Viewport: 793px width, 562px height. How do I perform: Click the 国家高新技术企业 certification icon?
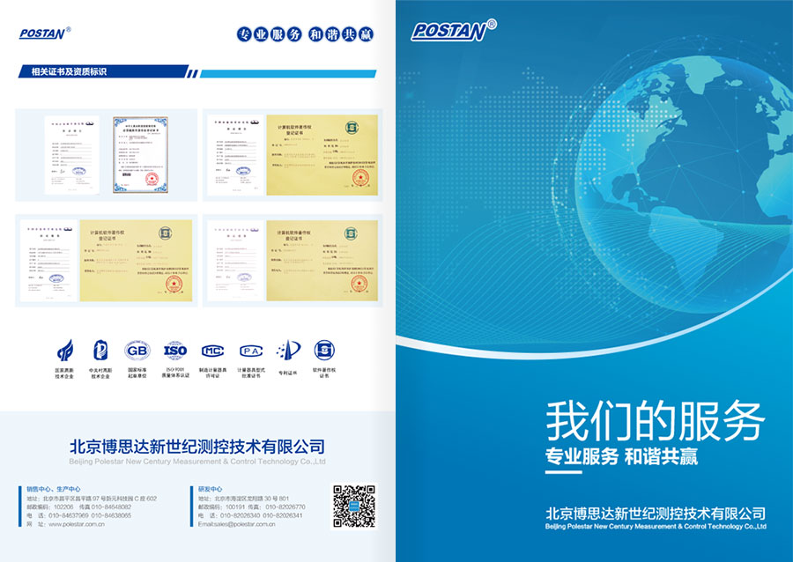pos(65,351)
